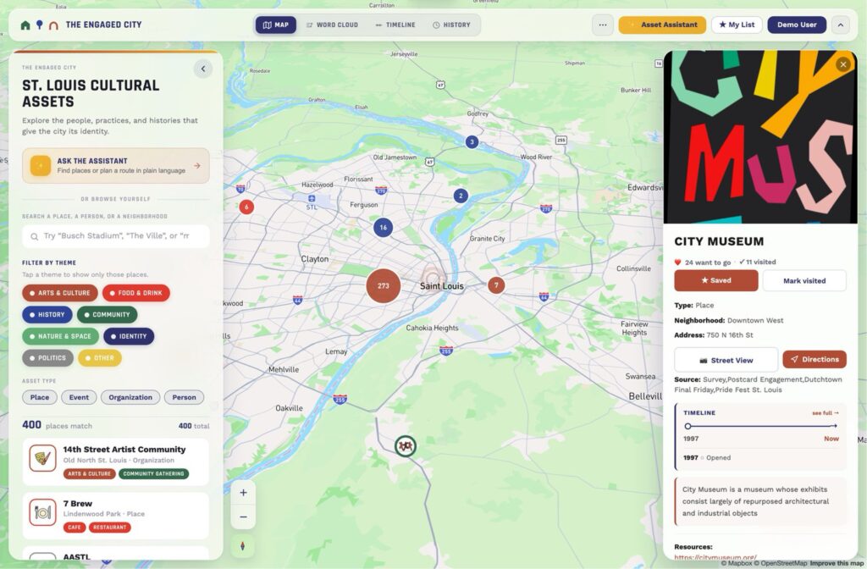The width and height of the screenshot is (867, 569).
Task: Open the 14th Street Artist Community listing
Action: [115, 461]
